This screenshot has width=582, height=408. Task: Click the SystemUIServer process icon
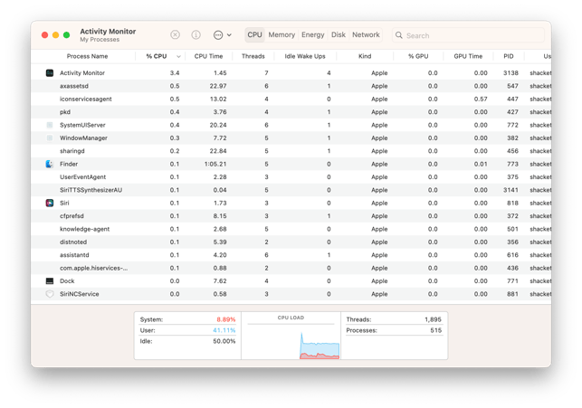point(50,125)
